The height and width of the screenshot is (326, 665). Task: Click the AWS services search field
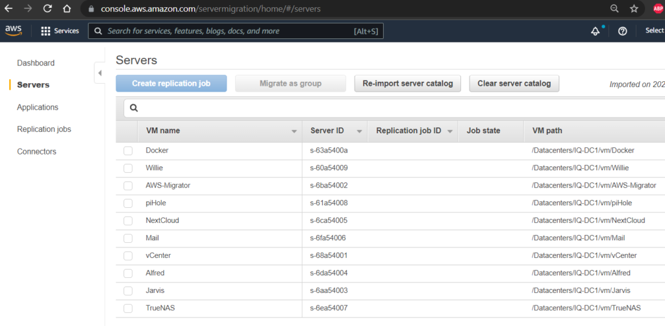236,31
